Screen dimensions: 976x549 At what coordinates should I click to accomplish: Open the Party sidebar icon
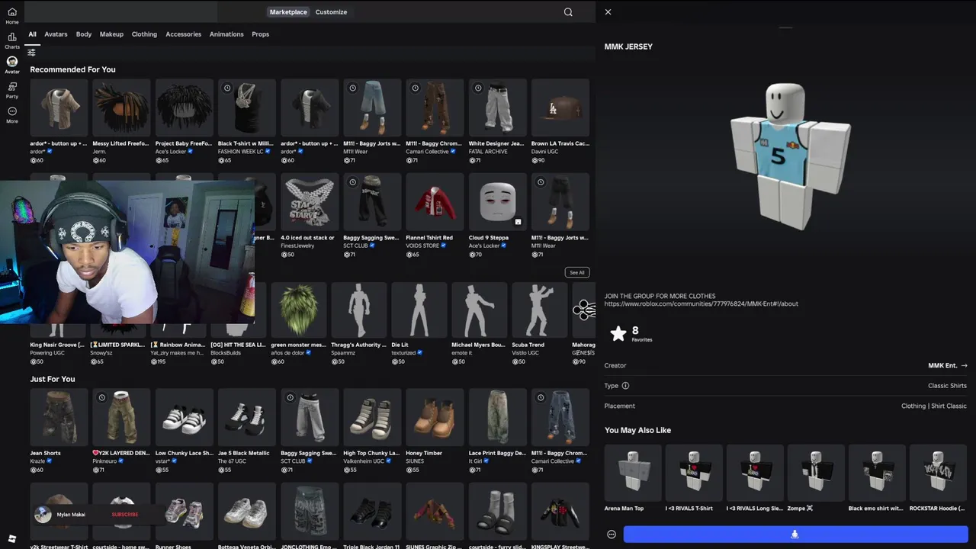coord(12,90)
